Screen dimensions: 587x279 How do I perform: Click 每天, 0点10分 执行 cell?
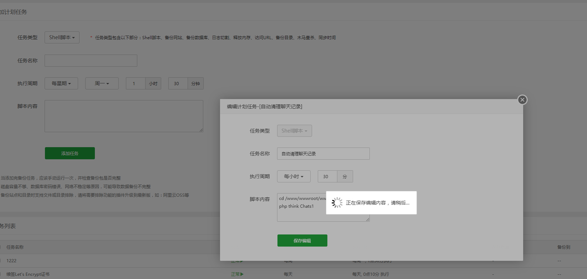[371, 274]
